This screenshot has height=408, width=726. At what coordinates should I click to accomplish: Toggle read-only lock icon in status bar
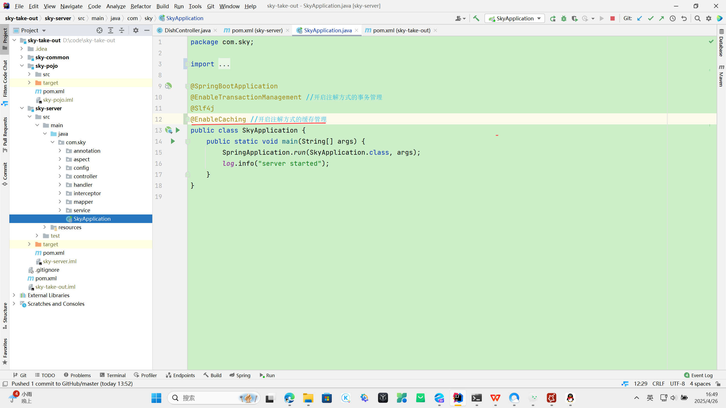pyautogui.click(x=718, y=384)
